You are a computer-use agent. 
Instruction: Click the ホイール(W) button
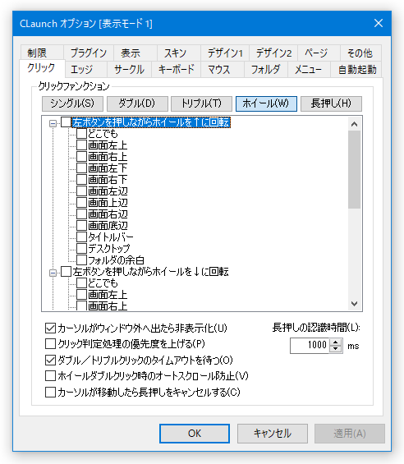266,103
